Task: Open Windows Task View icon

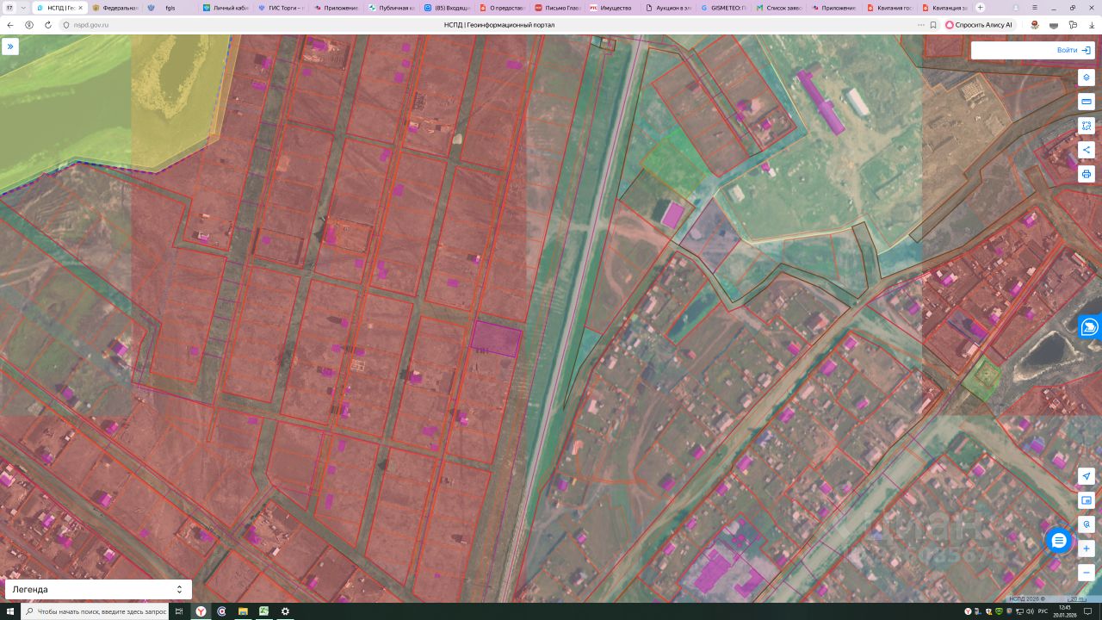Action: click(x=179, y=611)
